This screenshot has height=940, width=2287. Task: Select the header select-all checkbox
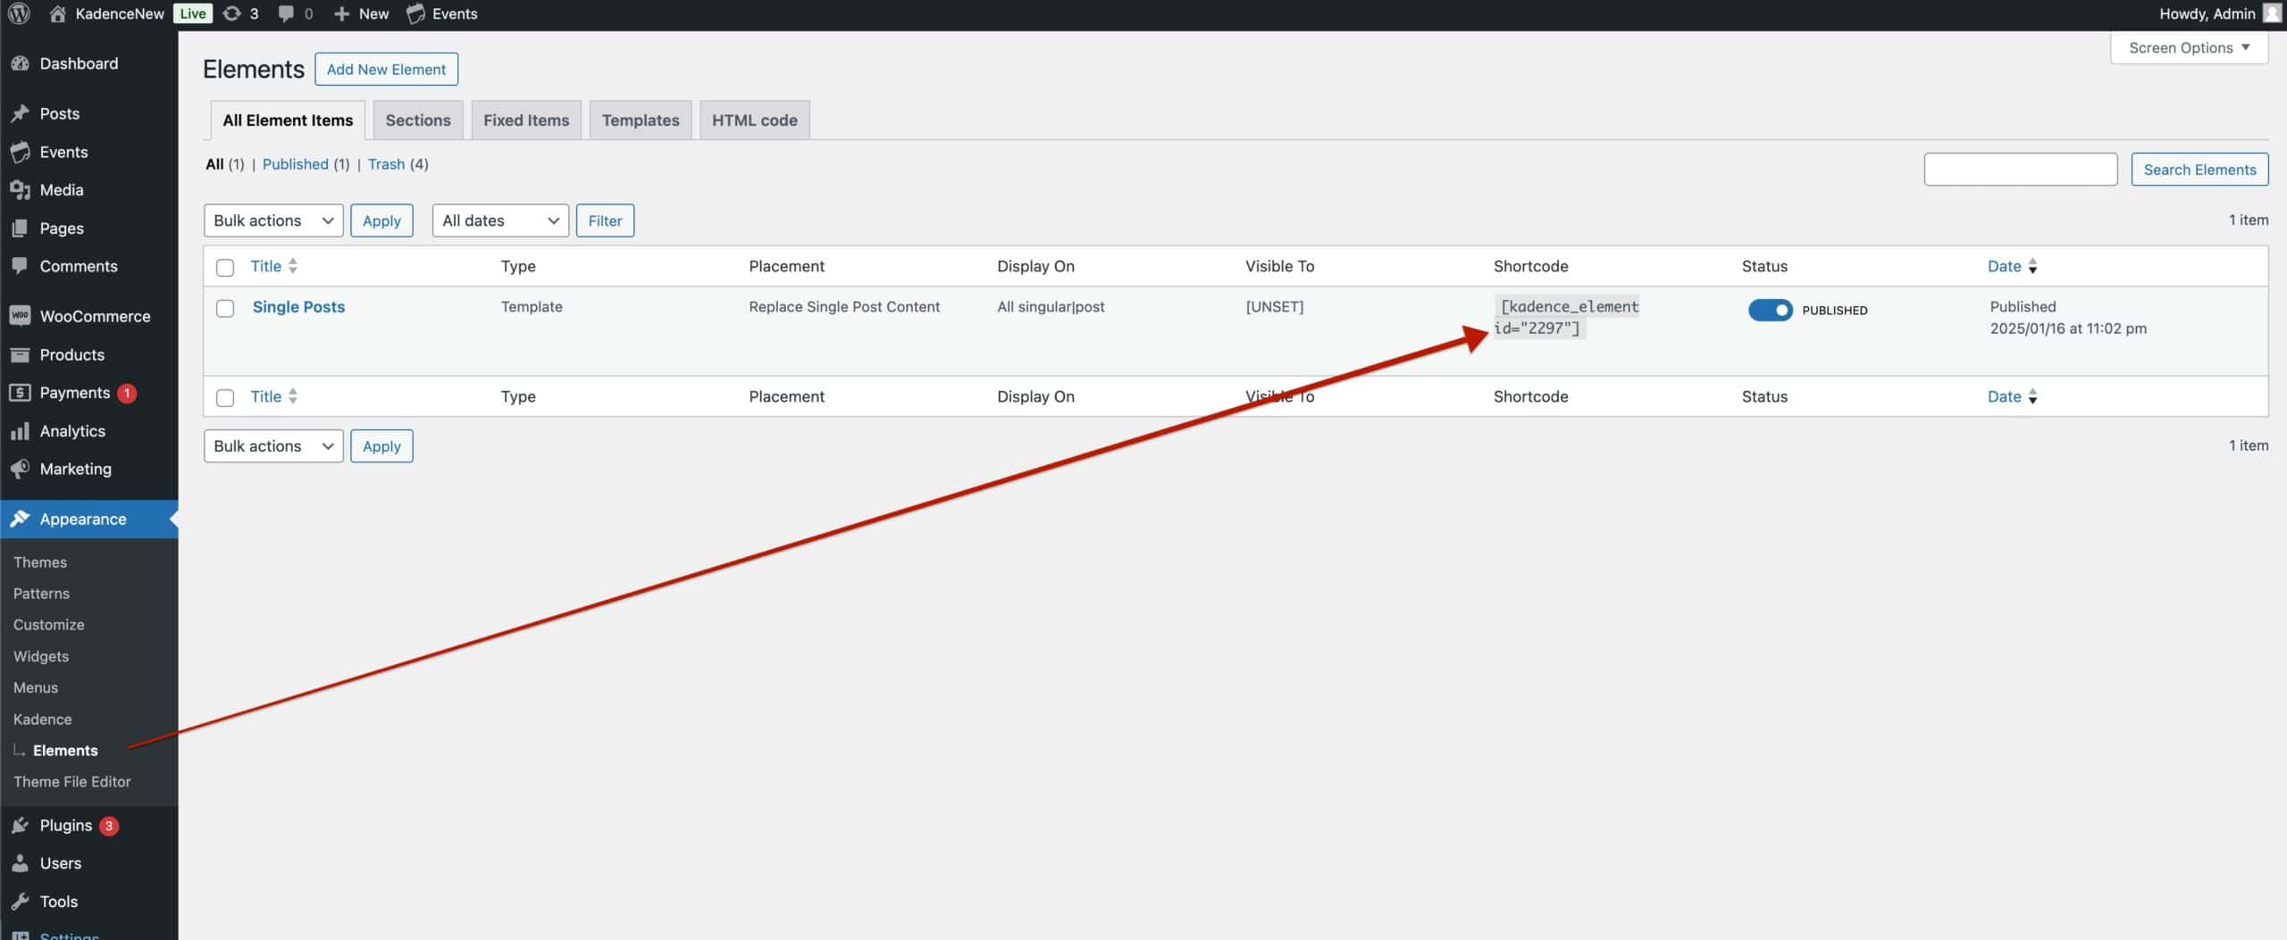pos(224,266)
